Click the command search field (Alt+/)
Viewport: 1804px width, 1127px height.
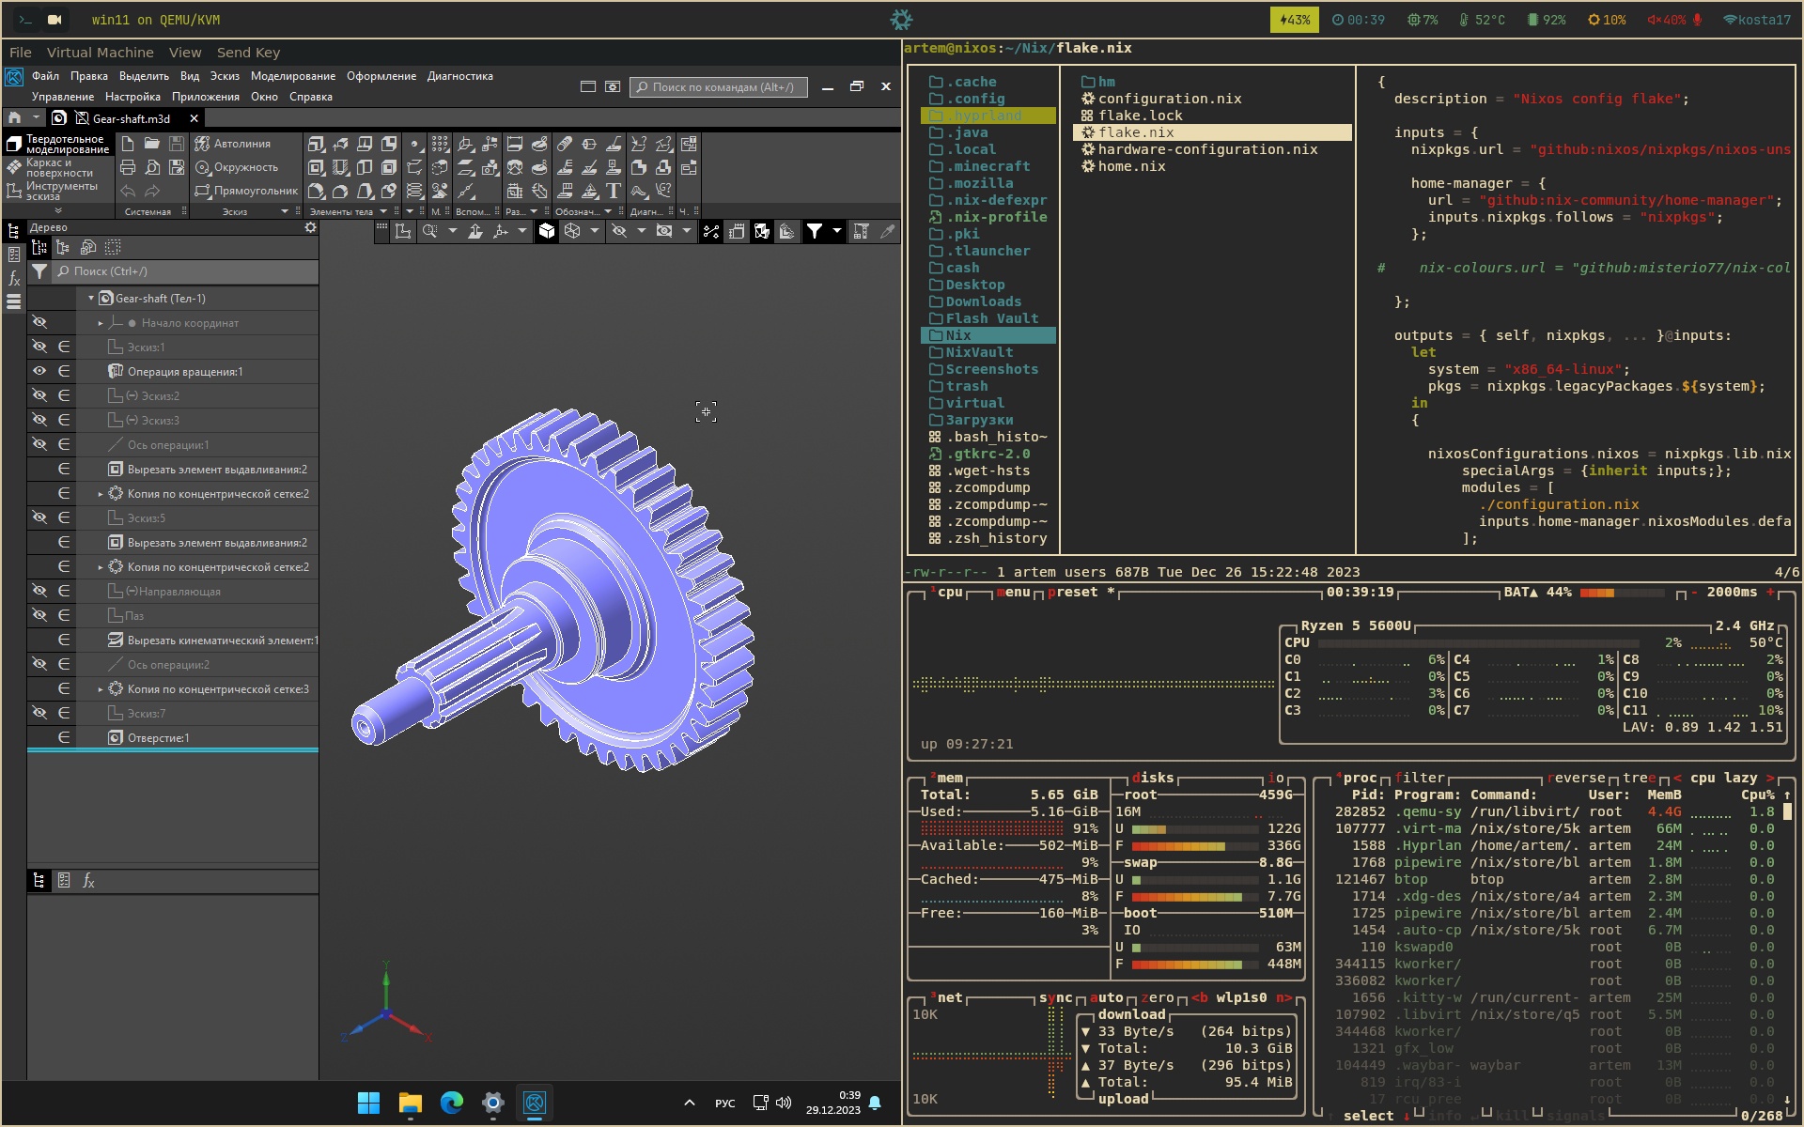point(719,87)
